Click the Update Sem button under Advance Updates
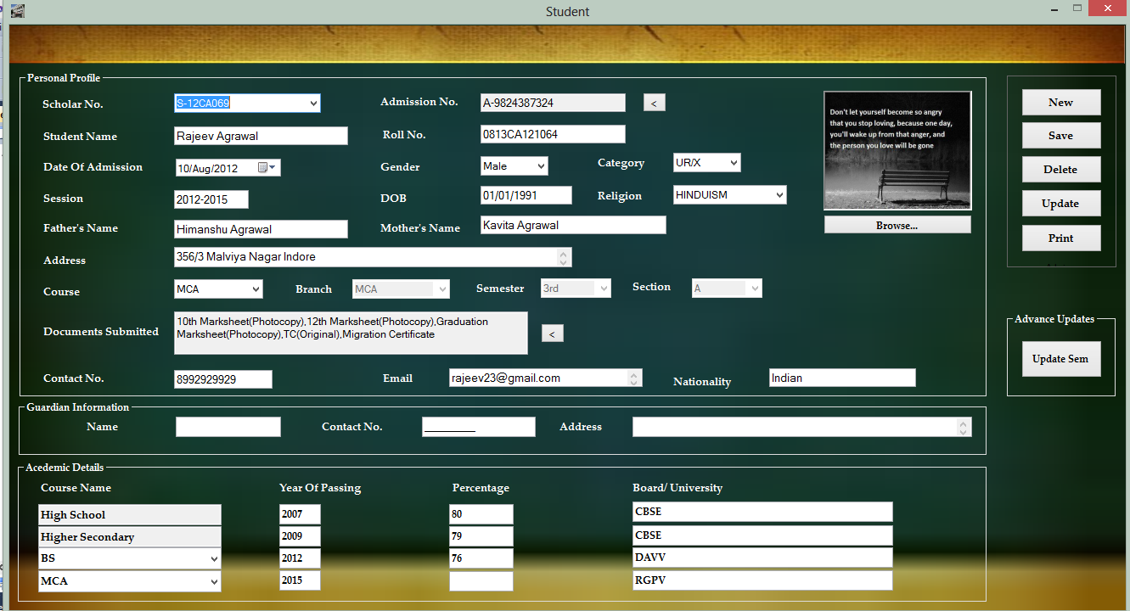The image size is (1130, 611). (x=1060, y=358)
